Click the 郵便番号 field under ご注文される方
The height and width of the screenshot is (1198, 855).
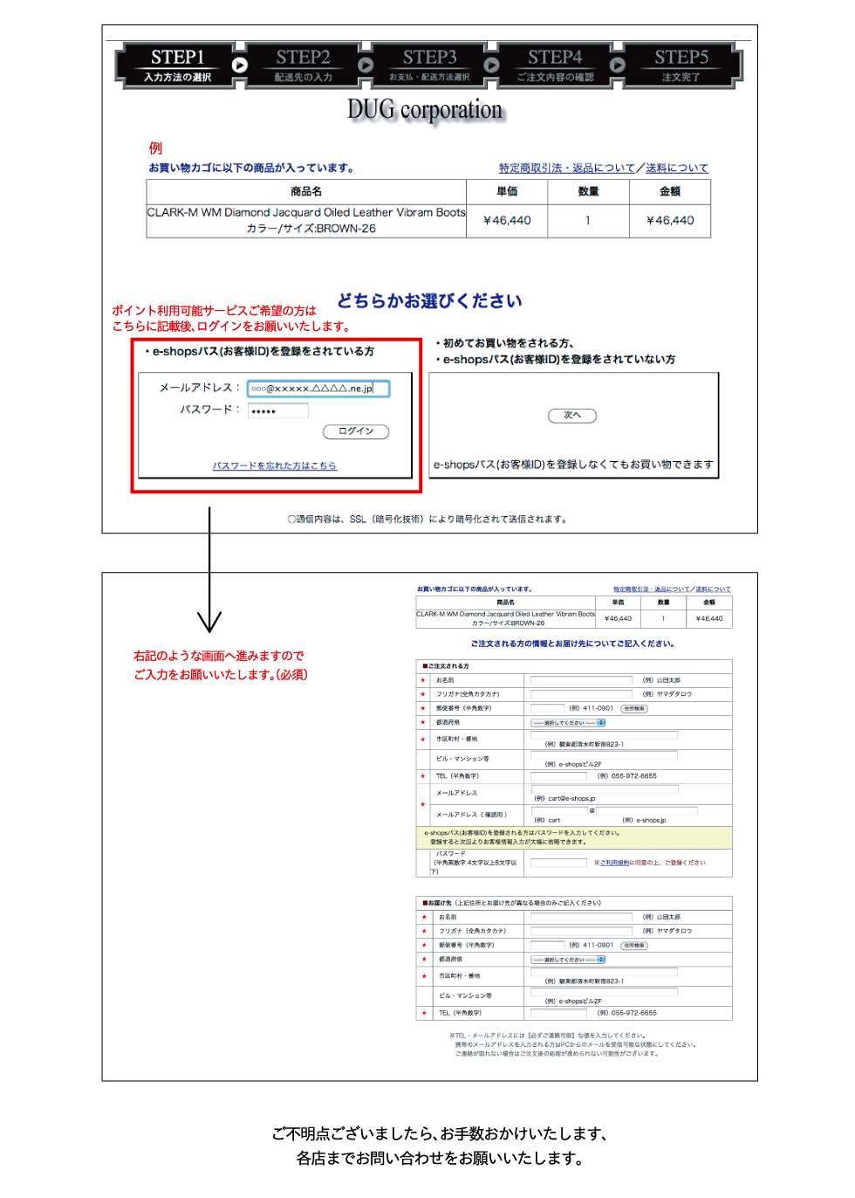548,707
